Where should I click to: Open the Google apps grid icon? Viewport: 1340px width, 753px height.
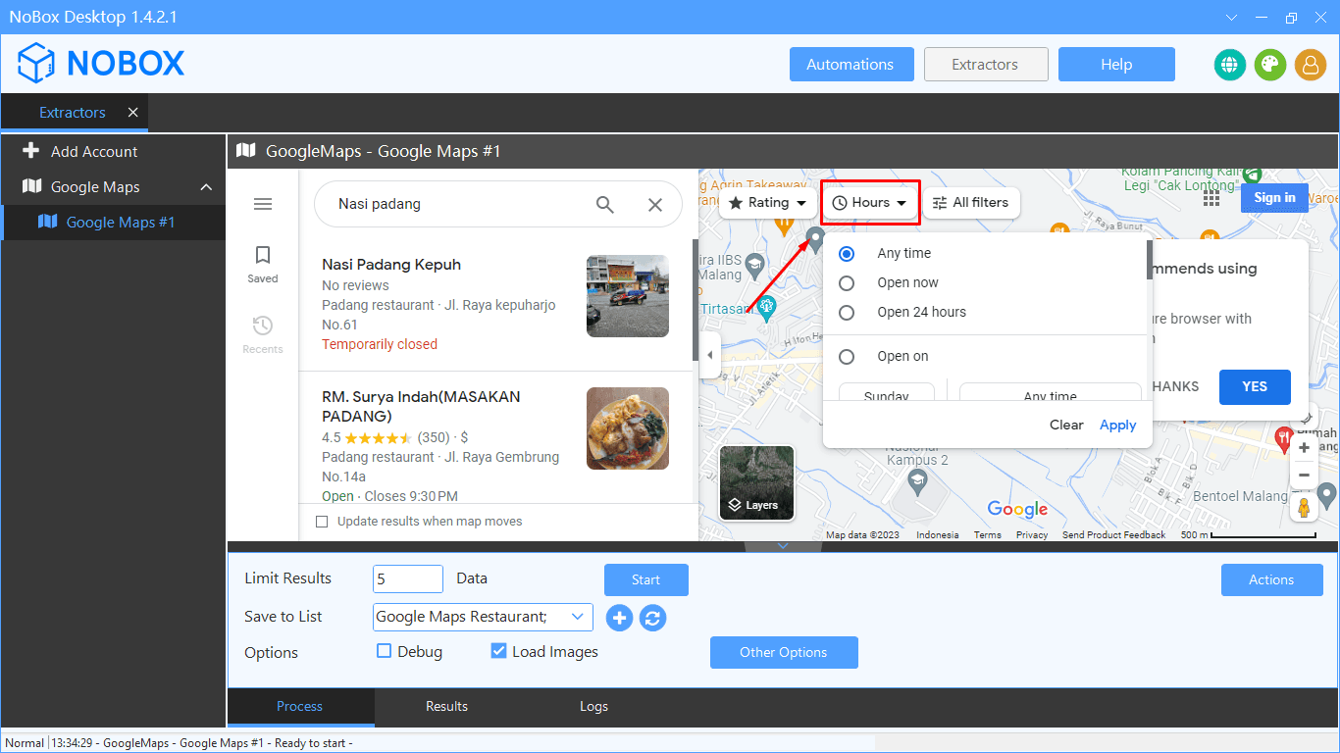[x=1211, y=198]
